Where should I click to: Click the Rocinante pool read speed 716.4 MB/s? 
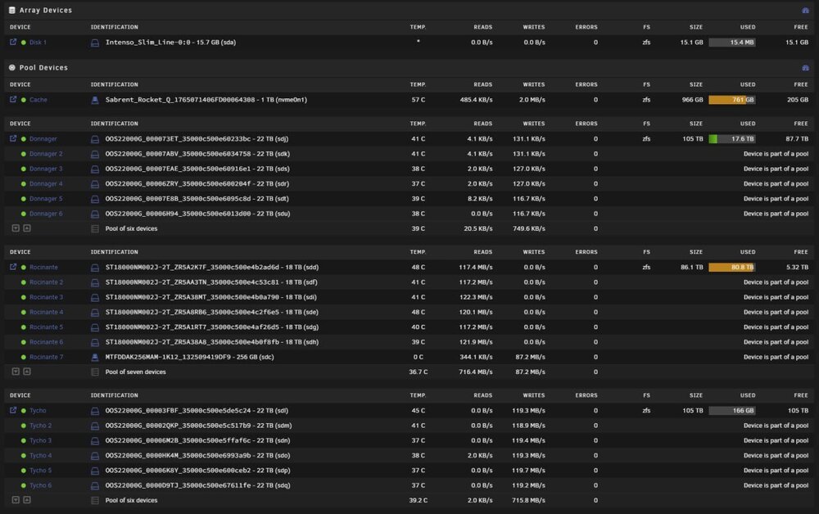(x=475, y=372)
